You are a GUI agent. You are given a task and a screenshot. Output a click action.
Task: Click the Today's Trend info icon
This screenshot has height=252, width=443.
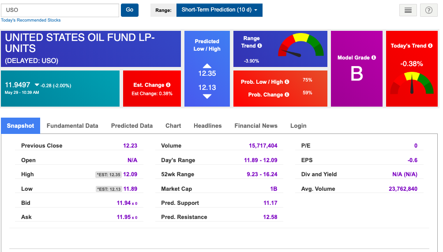(430, 45)
